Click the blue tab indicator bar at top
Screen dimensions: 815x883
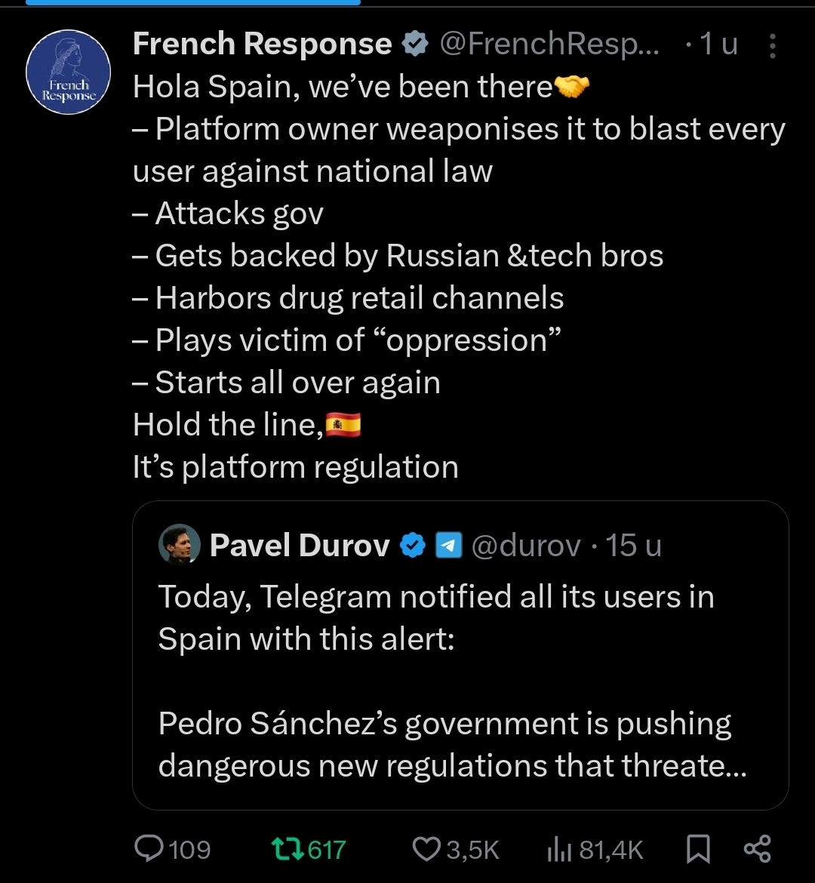coord(193,2)
